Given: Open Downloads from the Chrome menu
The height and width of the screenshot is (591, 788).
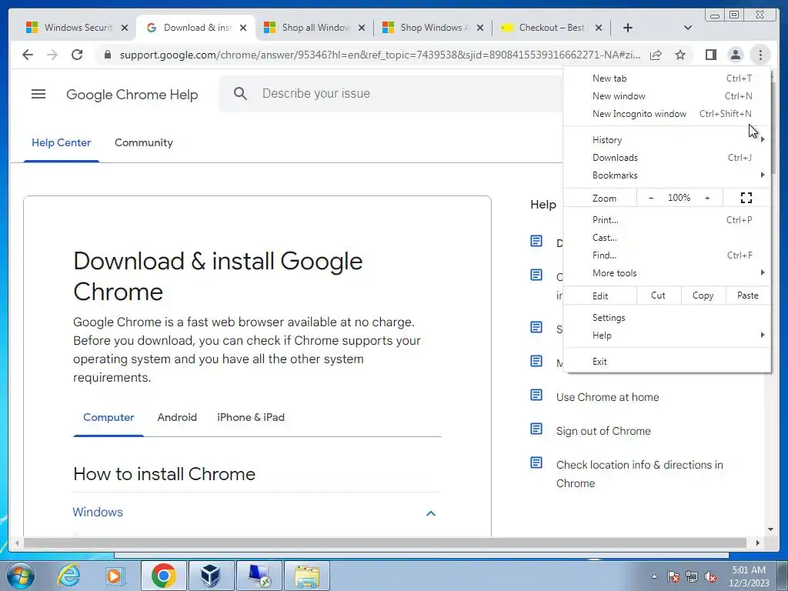Looking at the screenshot, I should pos(667,157).
